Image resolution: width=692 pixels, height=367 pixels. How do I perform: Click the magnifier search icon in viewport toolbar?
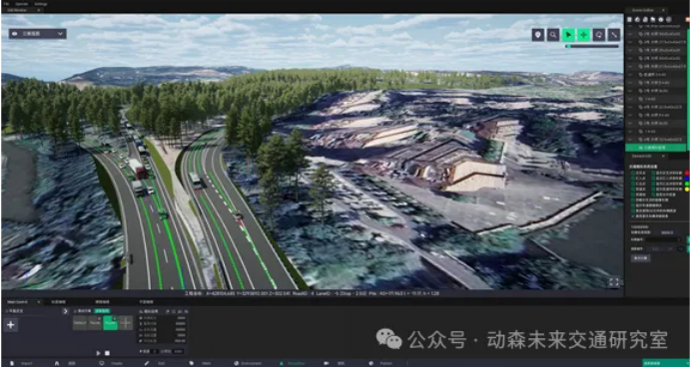pos(553,35)
